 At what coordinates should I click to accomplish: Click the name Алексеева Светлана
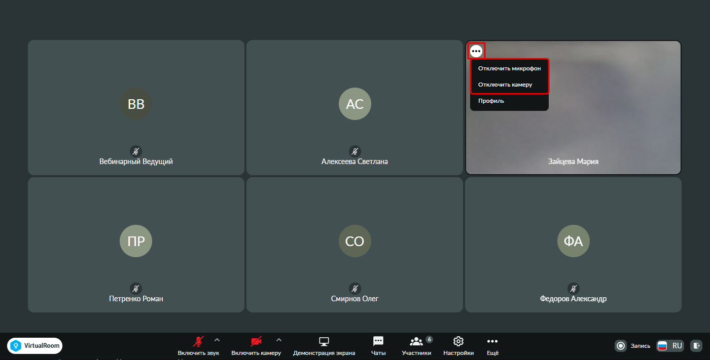pyautogui.click(x=355, y=162)
